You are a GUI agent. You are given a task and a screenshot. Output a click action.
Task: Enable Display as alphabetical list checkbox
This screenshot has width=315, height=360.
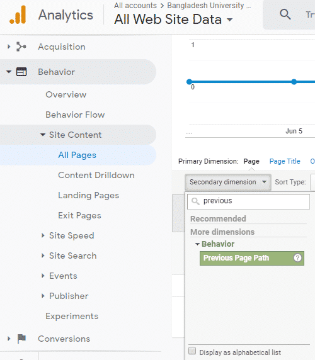click(x=192, y=351)
